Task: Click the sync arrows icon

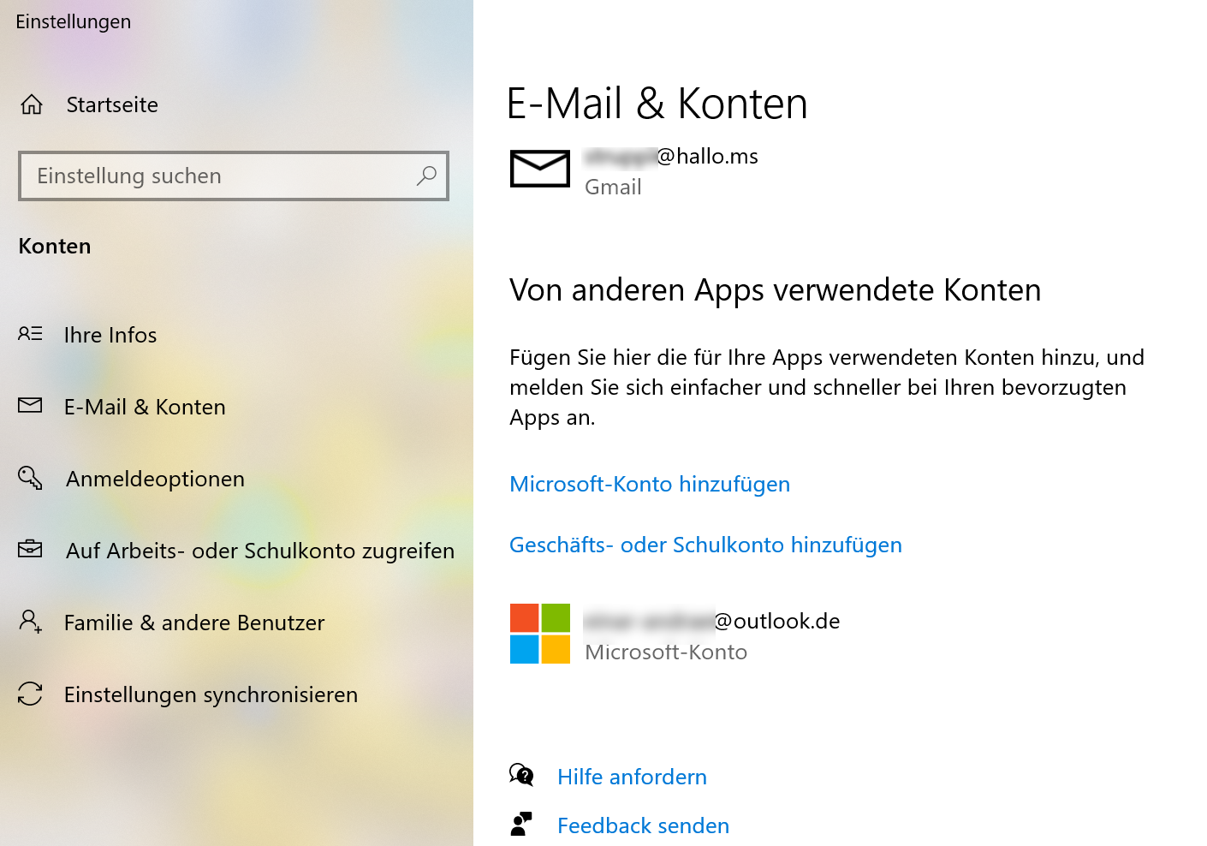Action: (x=30, y=694)
